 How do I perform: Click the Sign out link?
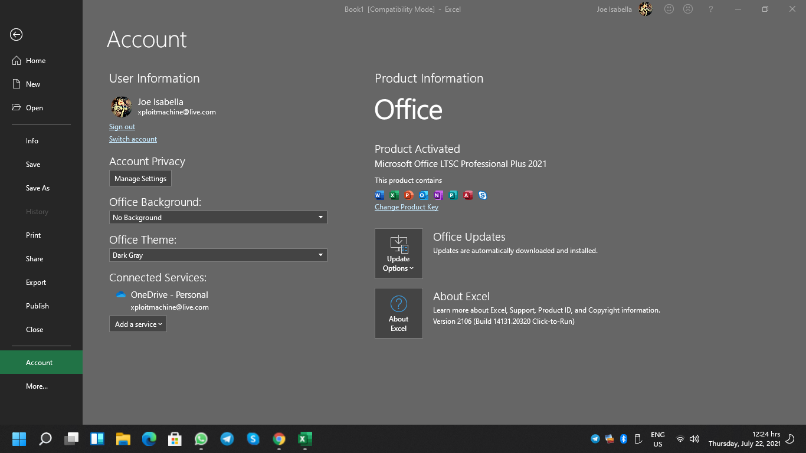122,127
